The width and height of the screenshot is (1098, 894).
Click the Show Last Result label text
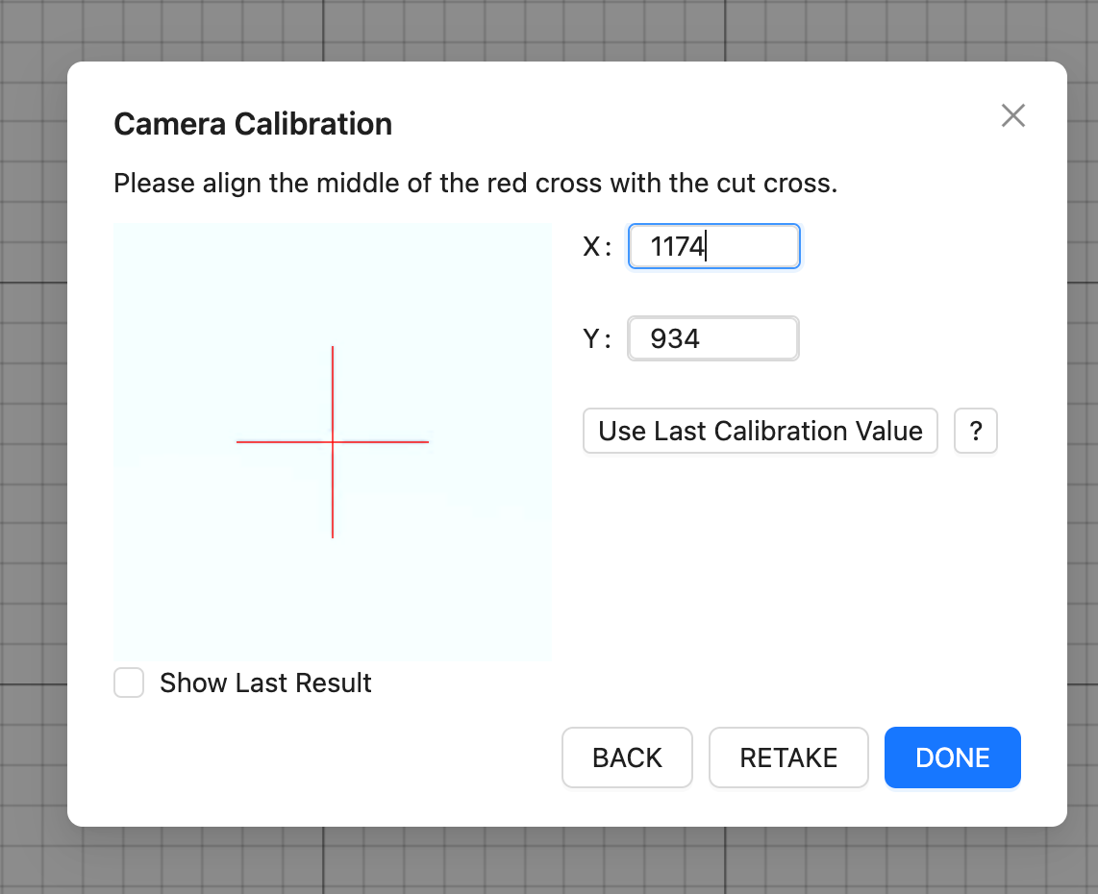[265, 683]
